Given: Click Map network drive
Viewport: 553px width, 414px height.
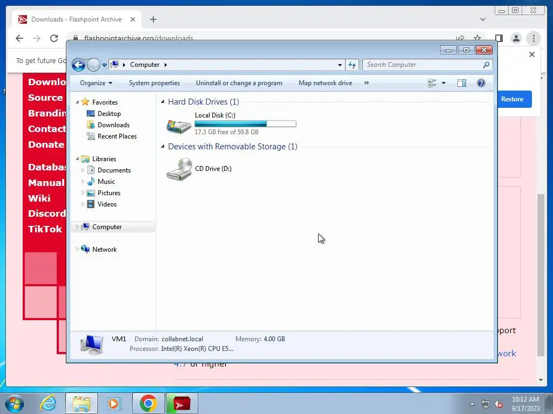Looking at the screenshot, I should (325, 83).
